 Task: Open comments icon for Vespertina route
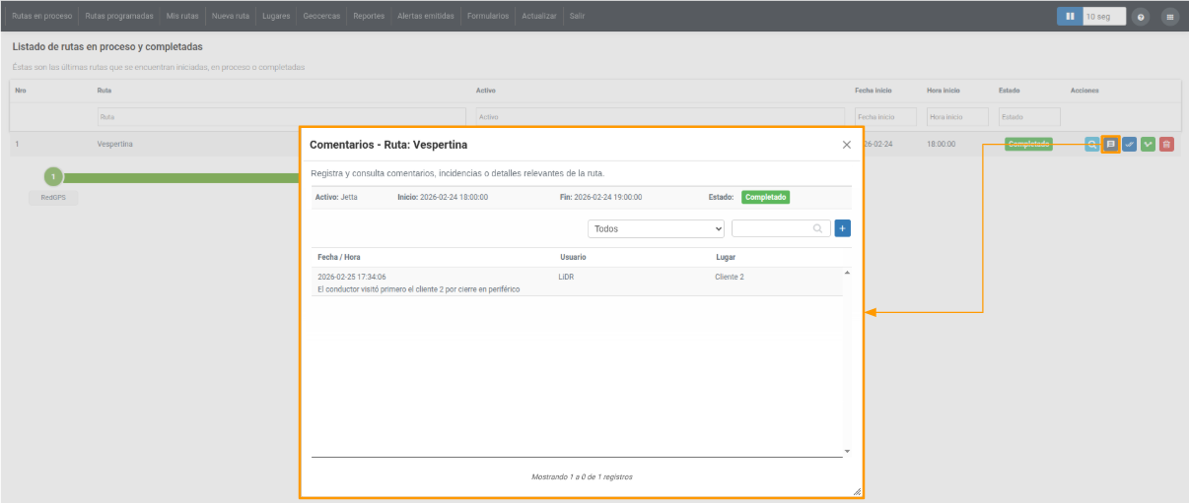1110,144
